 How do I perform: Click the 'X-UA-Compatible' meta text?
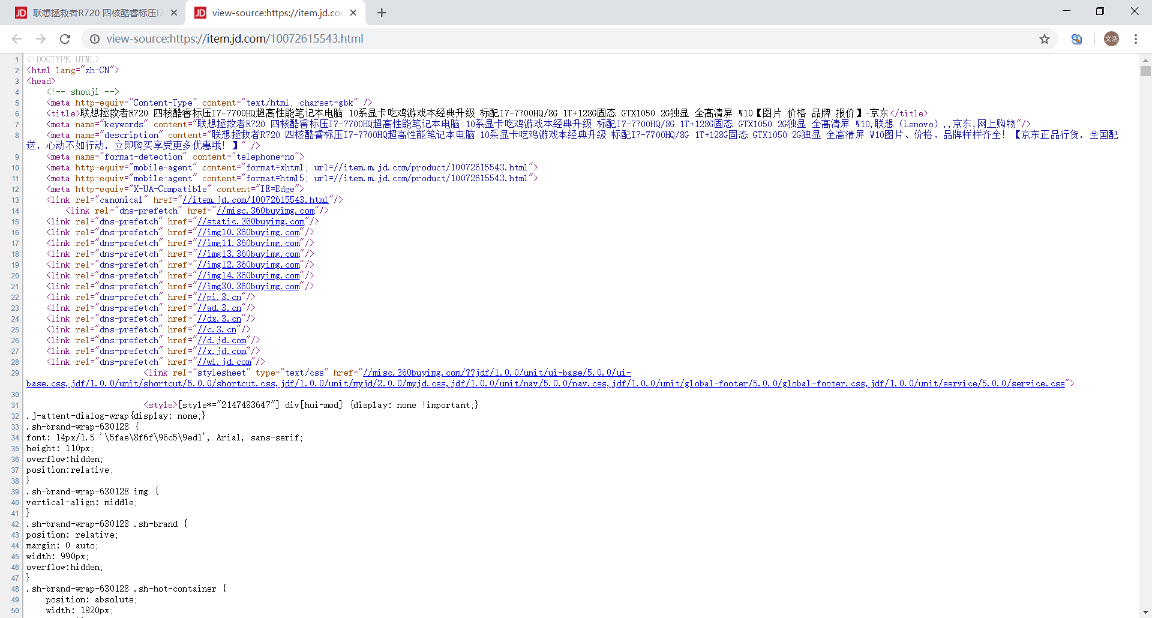pos(170,189)
